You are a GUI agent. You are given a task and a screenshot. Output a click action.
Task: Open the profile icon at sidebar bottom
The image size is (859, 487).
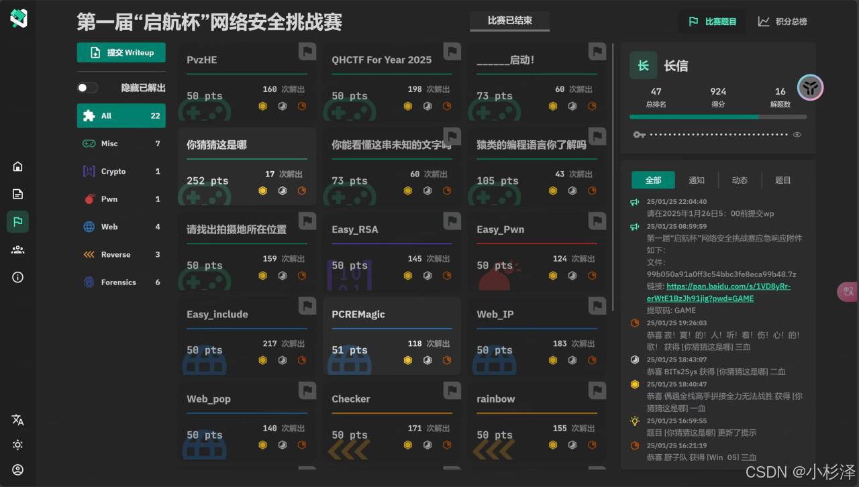pyautogui.click(x=17, y=470)
